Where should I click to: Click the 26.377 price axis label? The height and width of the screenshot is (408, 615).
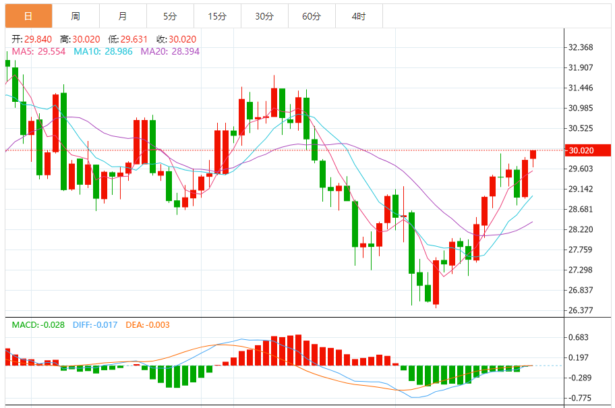pos(581,310)
